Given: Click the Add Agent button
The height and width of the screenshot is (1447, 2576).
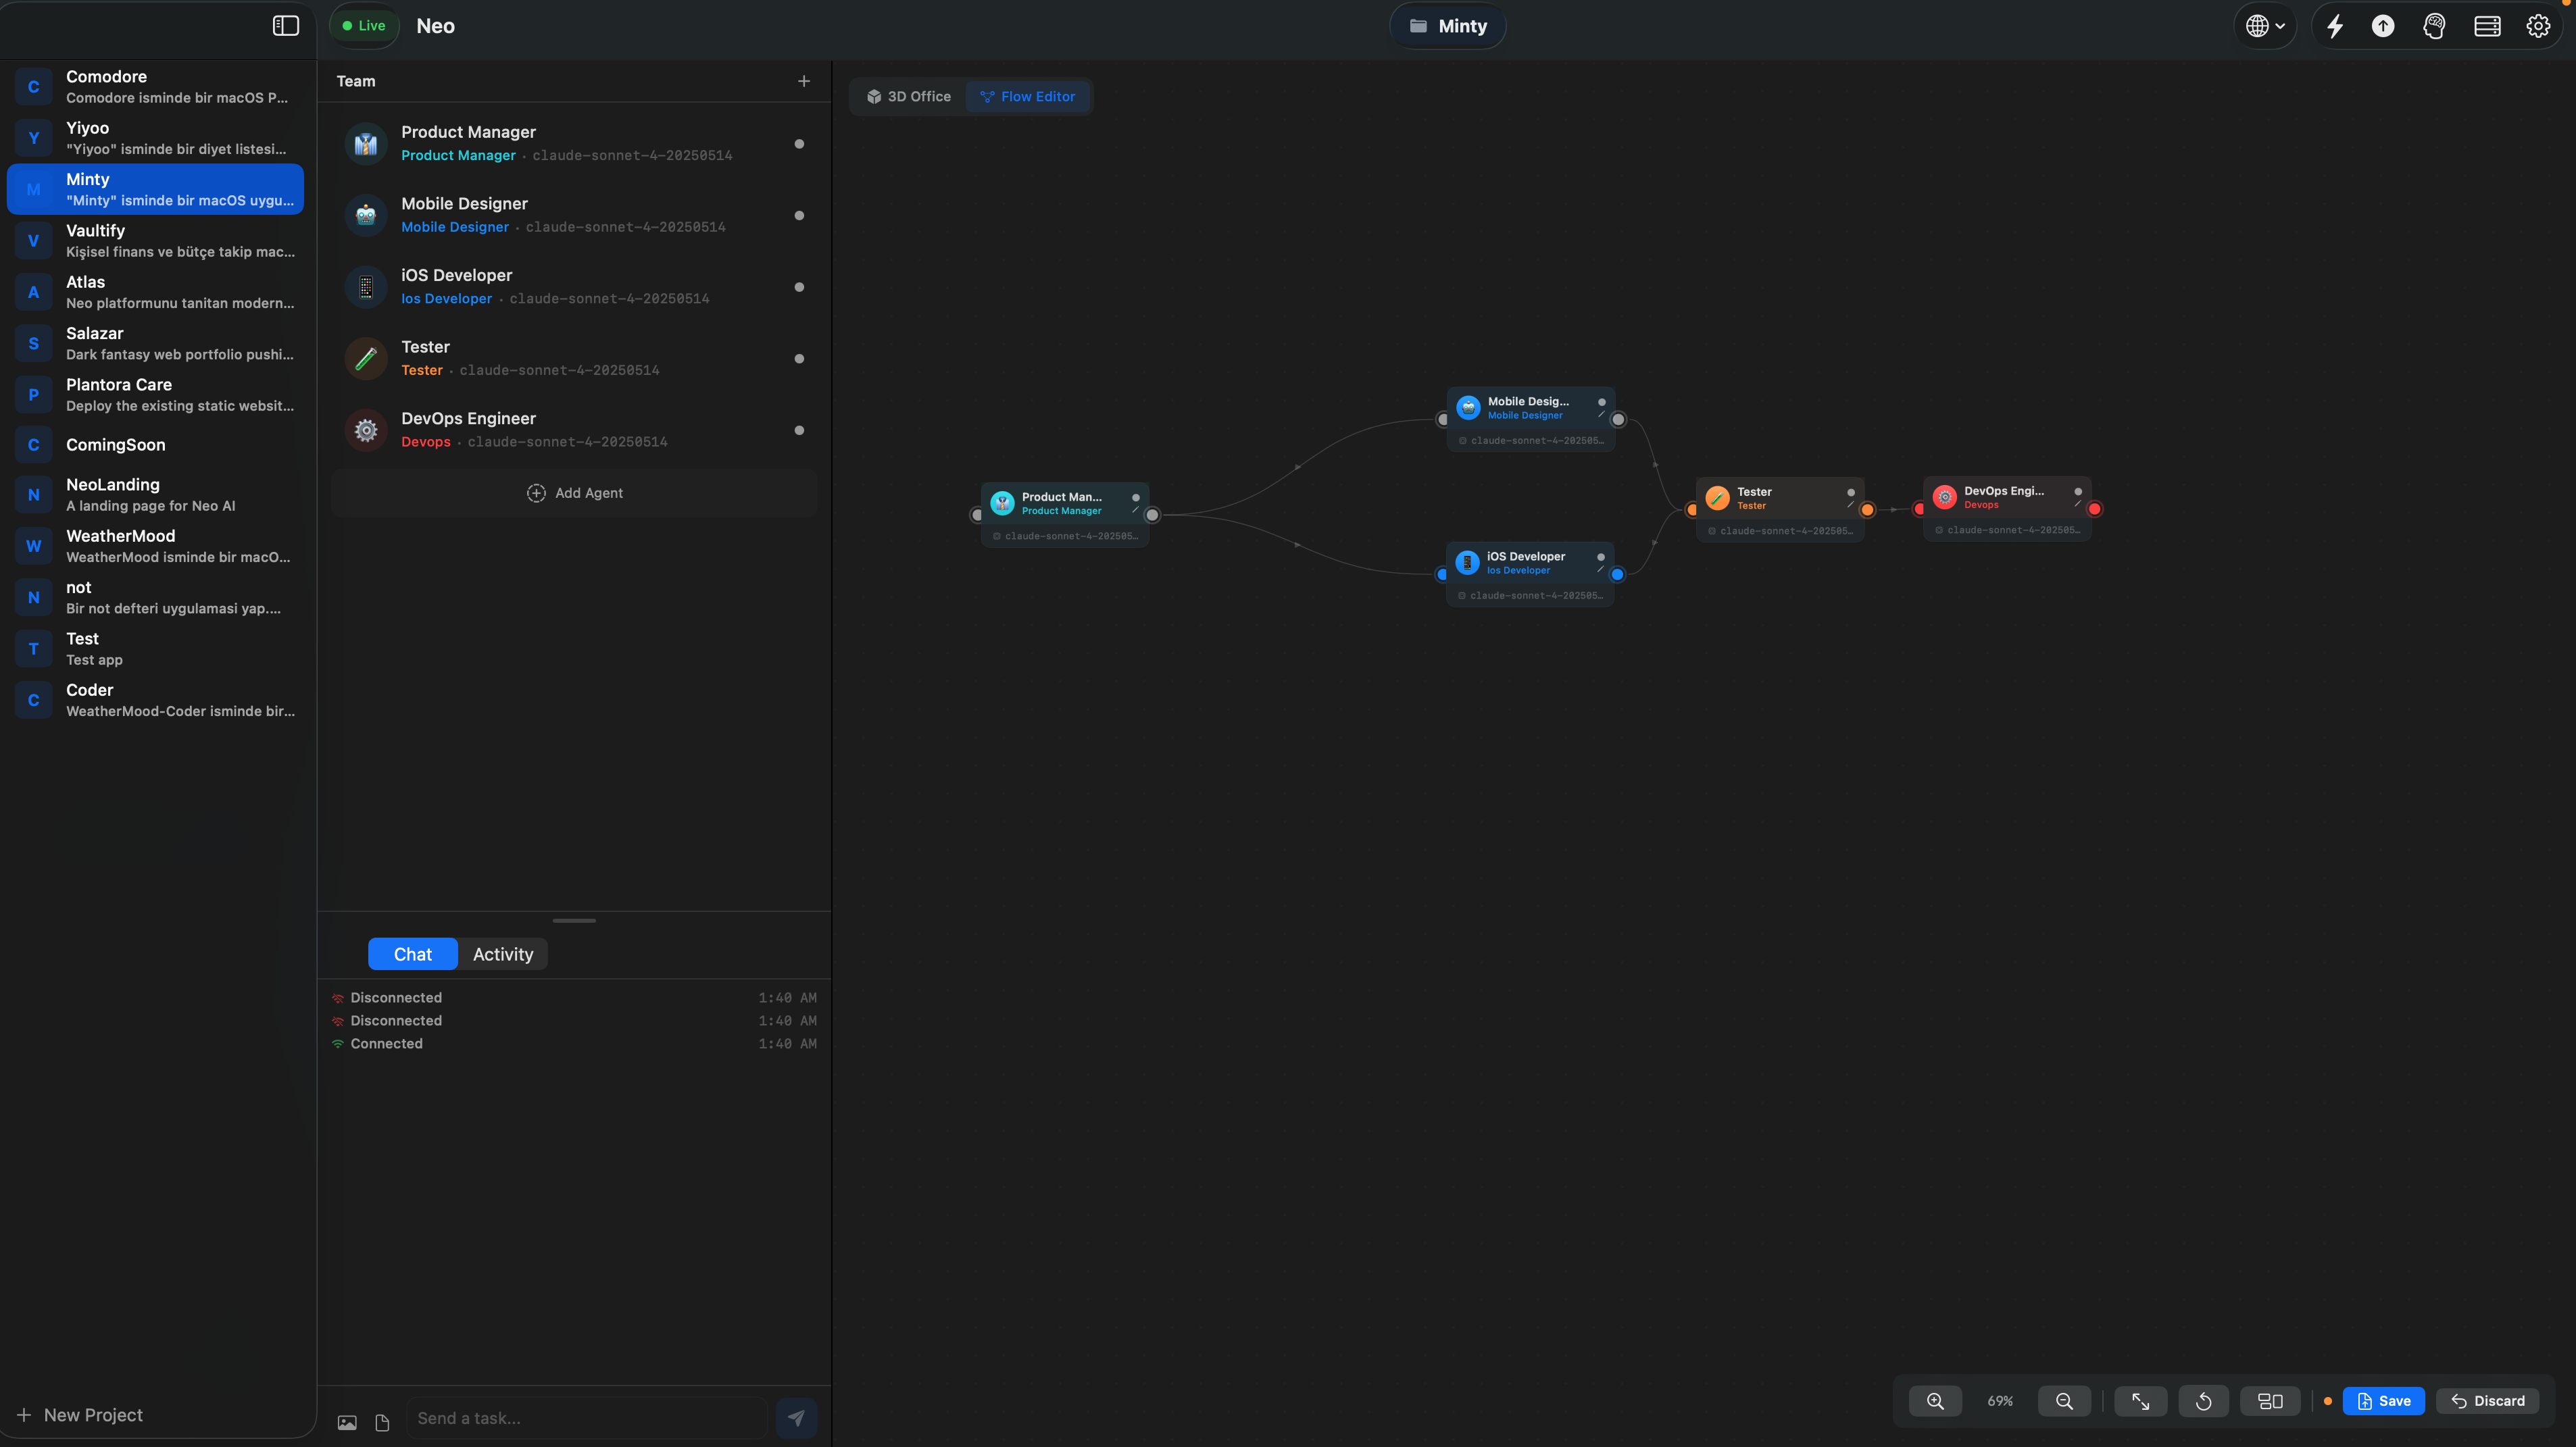Looking at the screenshot, I should [574, 493].
